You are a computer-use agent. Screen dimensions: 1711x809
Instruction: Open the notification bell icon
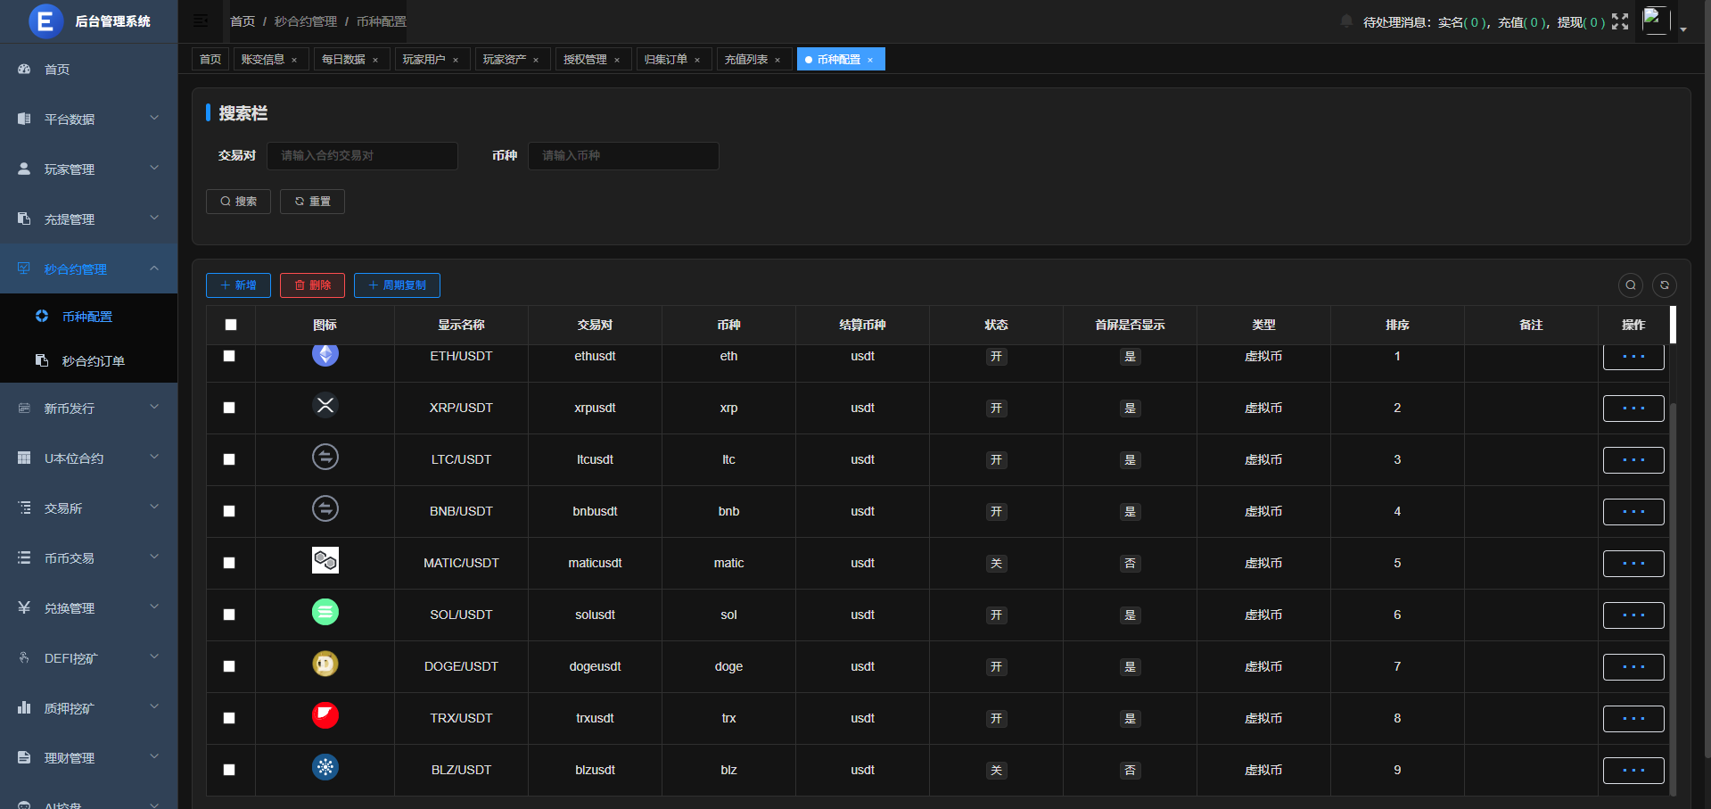click(1346, 21)
